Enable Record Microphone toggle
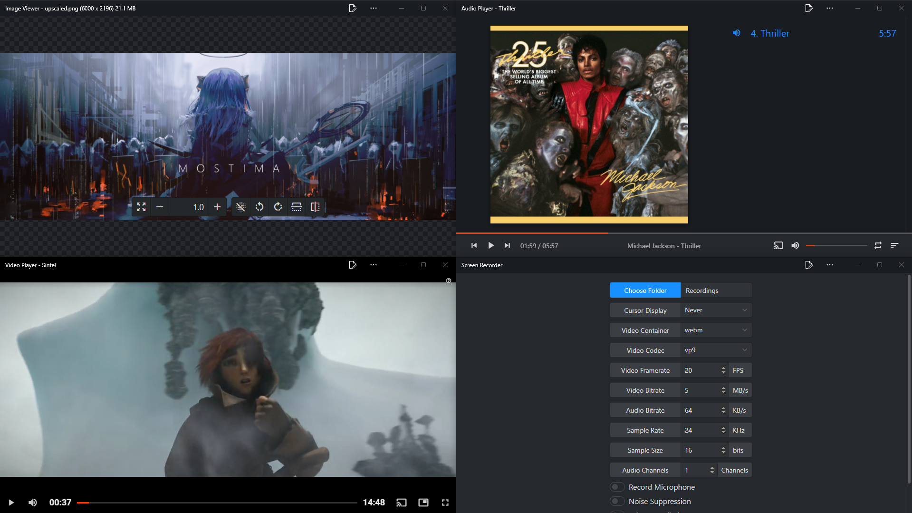 point(617,487)
